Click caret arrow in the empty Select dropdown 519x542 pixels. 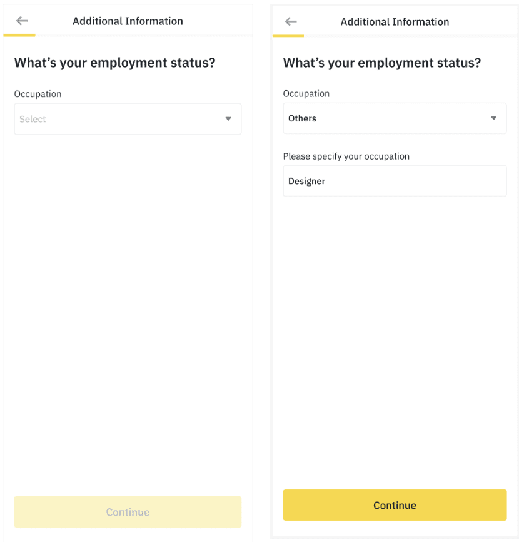pos(228,119)
